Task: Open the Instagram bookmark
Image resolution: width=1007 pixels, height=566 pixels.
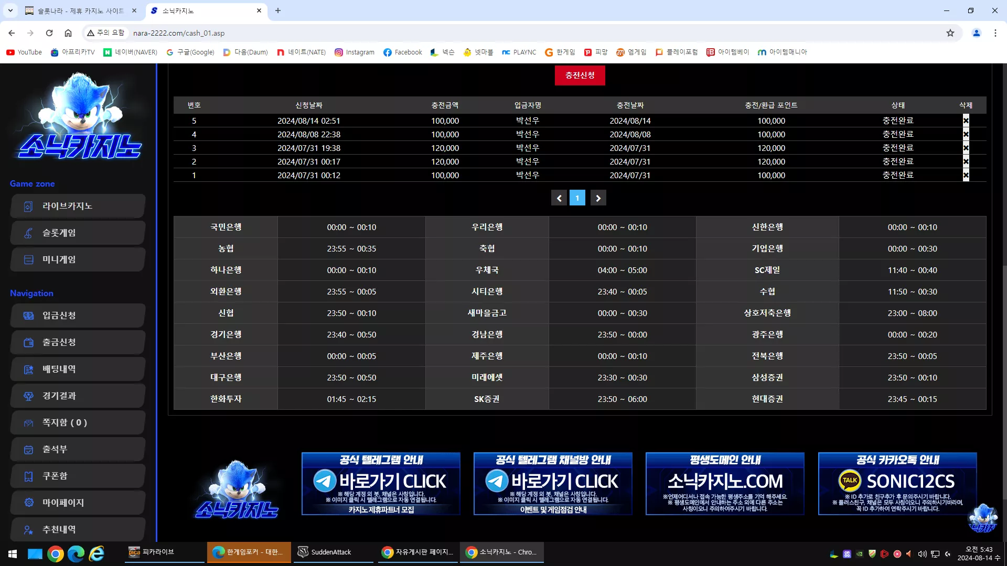Action: point(355,52)
